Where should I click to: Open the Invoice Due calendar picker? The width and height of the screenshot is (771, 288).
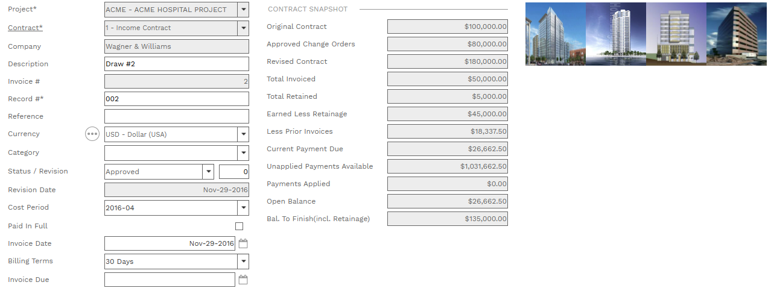(x=243, y=280)
